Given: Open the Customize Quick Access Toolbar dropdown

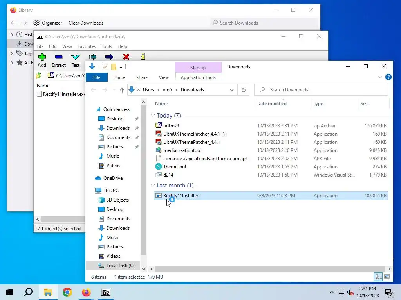Looking at the screenshot, I should point(121,67).
